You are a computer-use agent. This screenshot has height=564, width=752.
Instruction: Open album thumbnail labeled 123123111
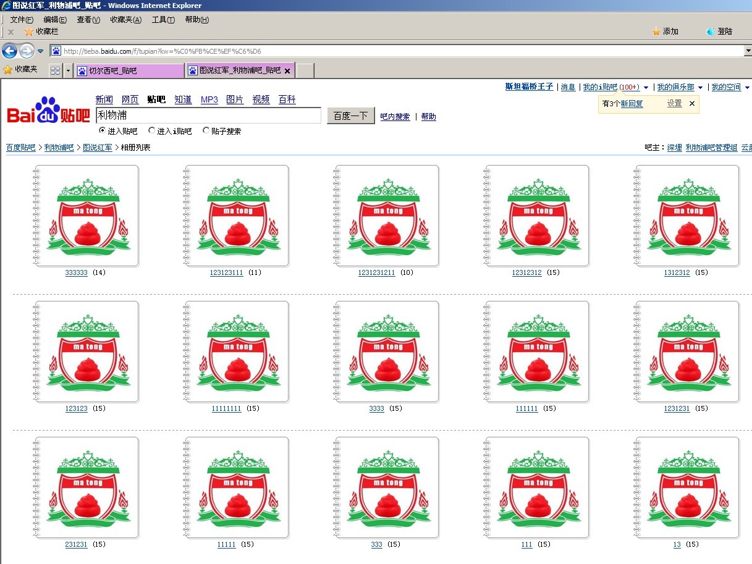click(237, 216)
